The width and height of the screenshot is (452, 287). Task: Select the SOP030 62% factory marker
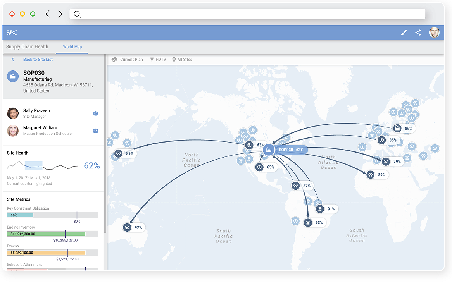click(269, 150)
